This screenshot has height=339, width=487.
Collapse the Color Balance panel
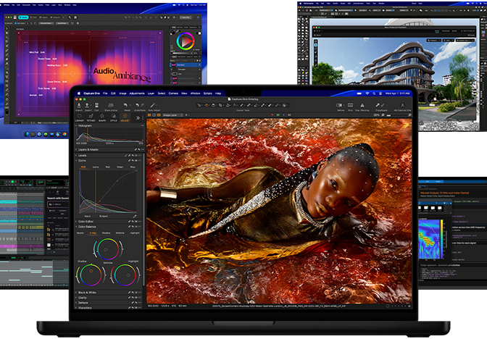point(77,227)
